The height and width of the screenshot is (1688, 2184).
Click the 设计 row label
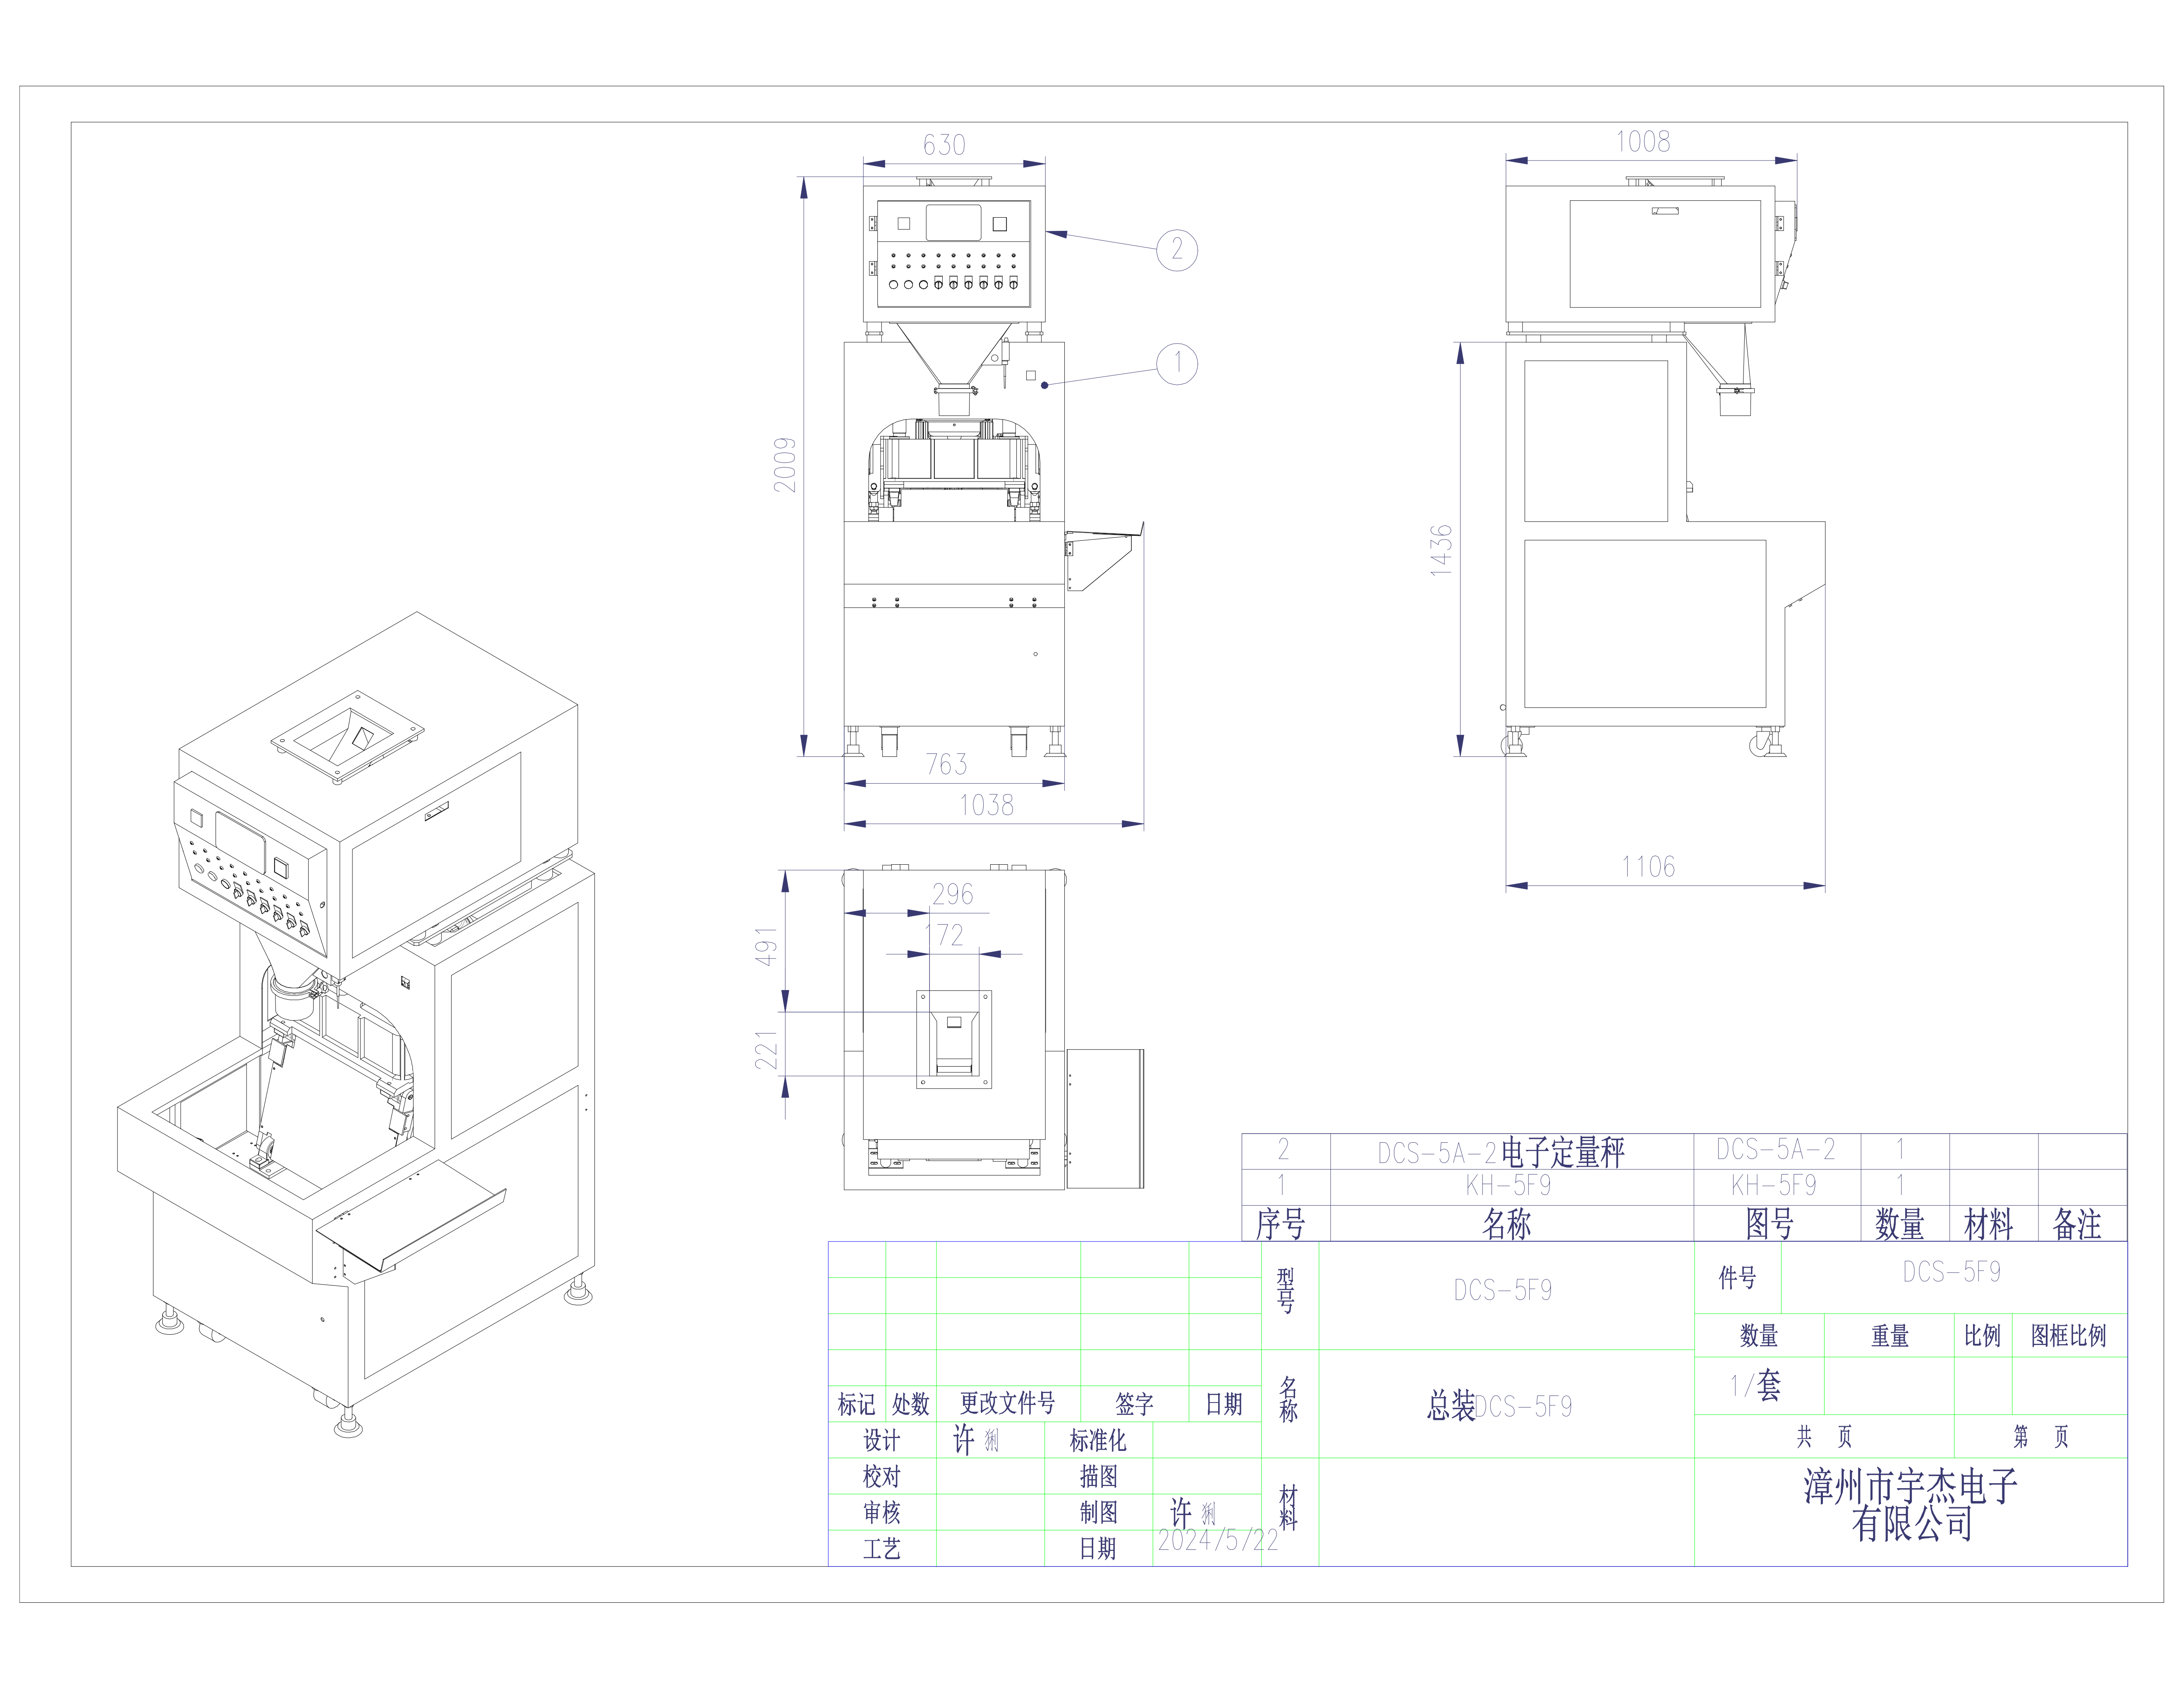click(882, 1441)
